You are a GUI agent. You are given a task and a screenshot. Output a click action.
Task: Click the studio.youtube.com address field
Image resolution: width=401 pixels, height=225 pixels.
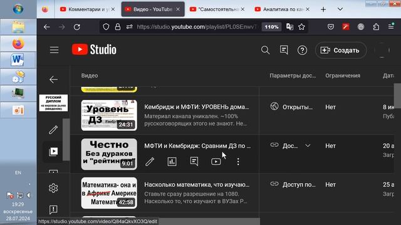[x=196, y=27]
